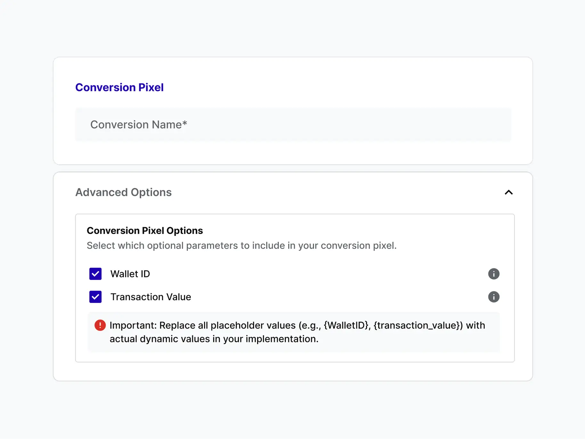
Task: Click the Conversion Name input field
Action: pos(293,125)
